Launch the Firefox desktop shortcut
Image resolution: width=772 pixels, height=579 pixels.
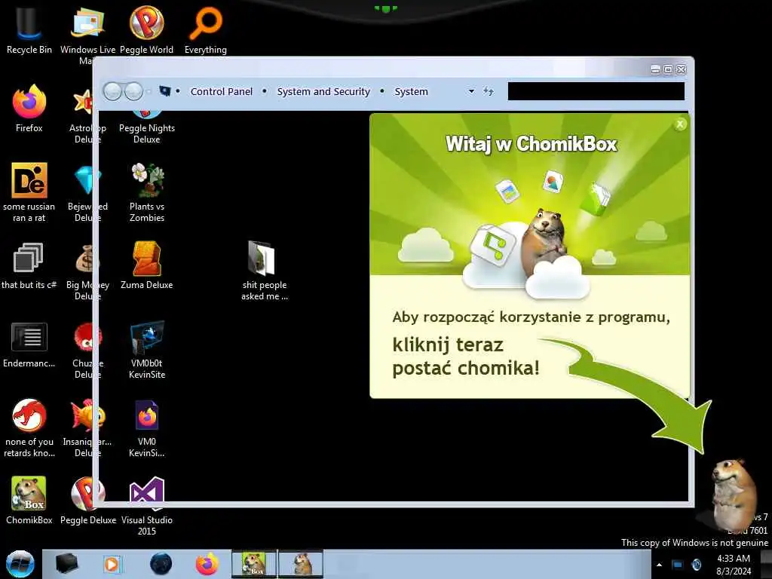tap(29, 109)
